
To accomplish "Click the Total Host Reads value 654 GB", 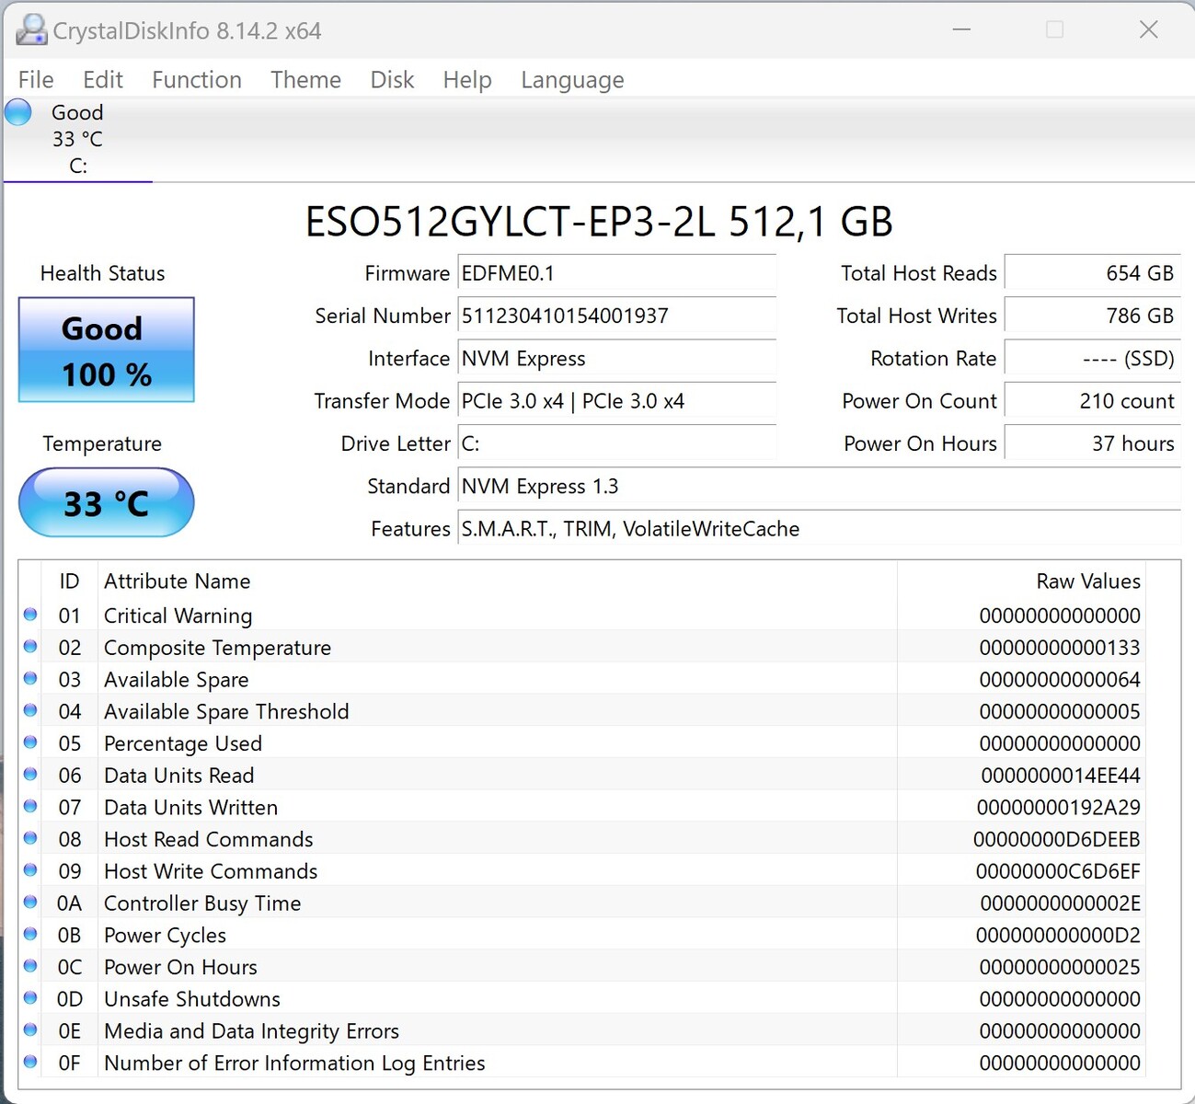I will point(1092,273).
